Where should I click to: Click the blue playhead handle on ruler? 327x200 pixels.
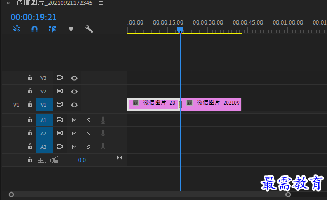tap(180, 29)
